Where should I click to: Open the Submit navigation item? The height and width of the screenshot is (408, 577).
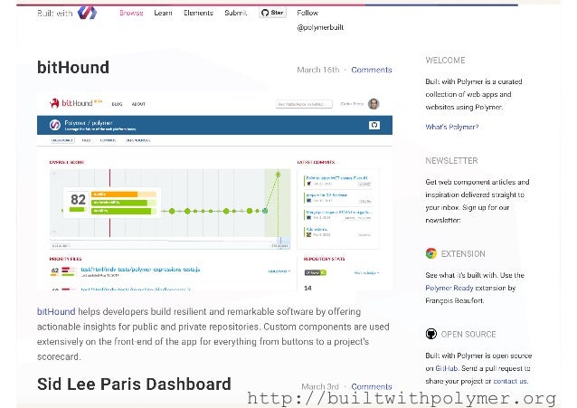point(235,13)
